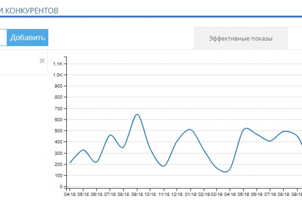Select the 500 y-axis label

(x=59, y=131)
